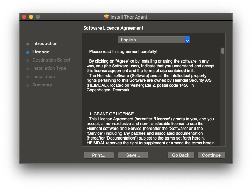Screen dimensions: 252x189
Task: Click the "1. GRANT OF LICENSE" heading
Action: 111,114
